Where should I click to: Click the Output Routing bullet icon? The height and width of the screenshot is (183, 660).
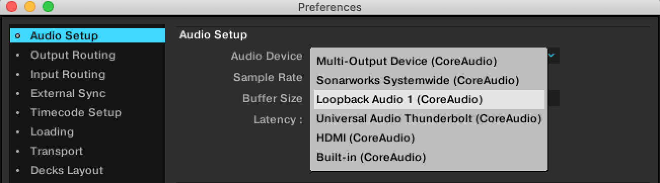(18, 55)
